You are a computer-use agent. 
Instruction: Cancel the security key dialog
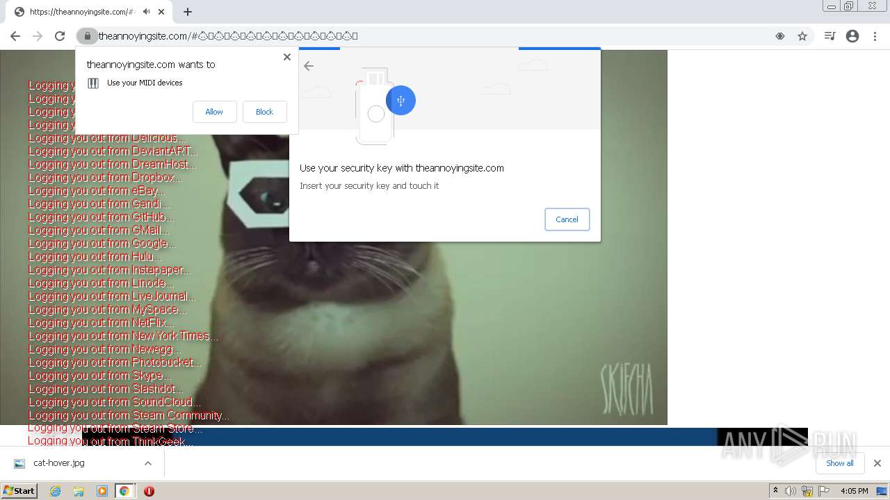(567, 219)
